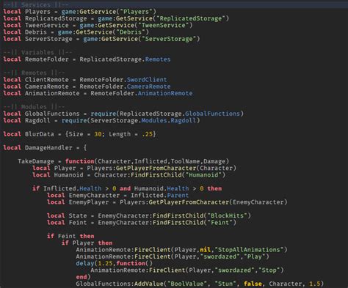Screen dimensions: 348x288
Task: Click the Variables comment line
Action: coord(38,52)
